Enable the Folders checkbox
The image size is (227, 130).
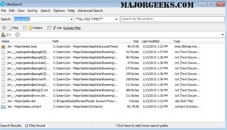click(25, 28)
